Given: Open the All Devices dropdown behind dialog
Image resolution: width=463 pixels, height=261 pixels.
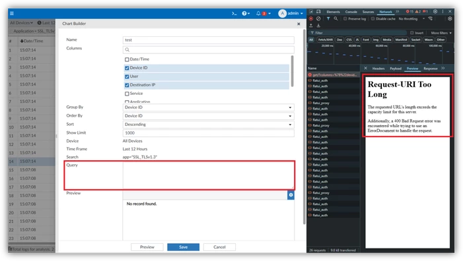Looking at the screenshot, I should coord(21,22).
